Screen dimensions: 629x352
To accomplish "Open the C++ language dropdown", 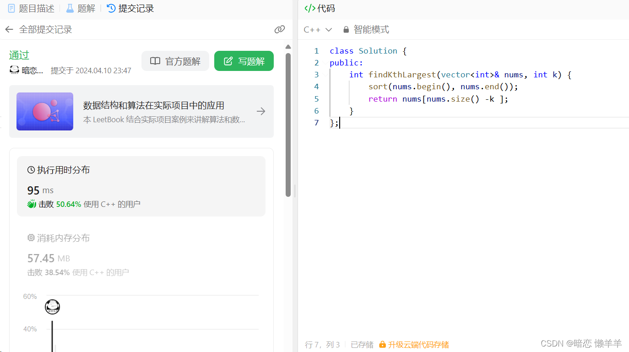I will pyautogui.click(x=317, y=29).
